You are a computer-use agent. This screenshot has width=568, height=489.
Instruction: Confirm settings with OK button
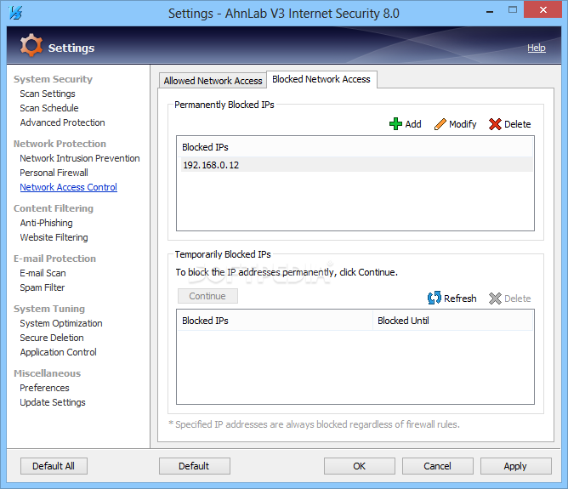(360, 466)
